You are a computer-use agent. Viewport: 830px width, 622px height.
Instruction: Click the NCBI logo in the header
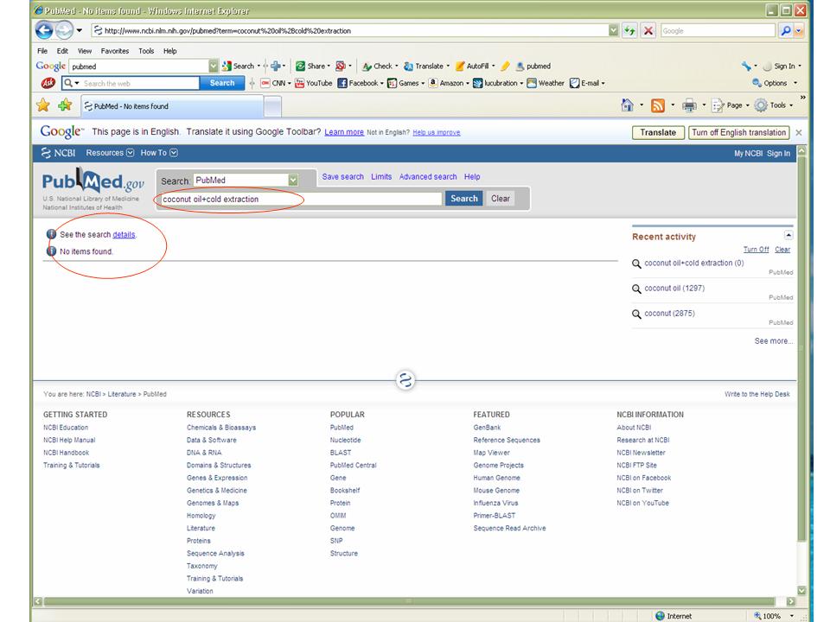58,153
